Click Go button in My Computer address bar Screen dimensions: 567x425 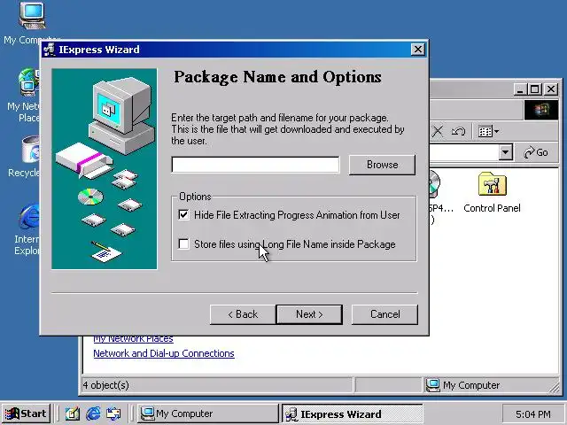click(x=536, y=152)
